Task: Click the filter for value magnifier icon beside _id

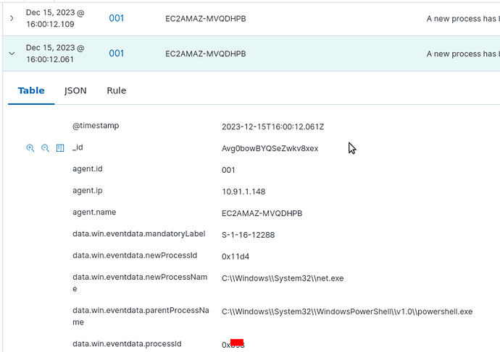Action: [30, 148]
